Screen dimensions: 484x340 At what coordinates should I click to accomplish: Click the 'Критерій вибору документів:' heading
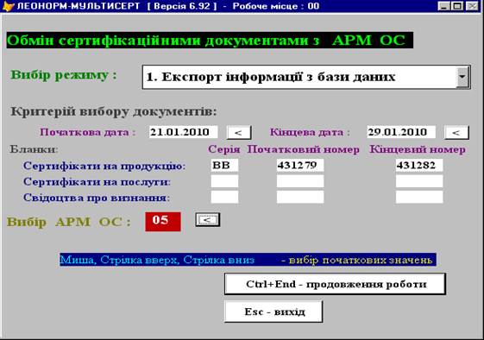114,112
